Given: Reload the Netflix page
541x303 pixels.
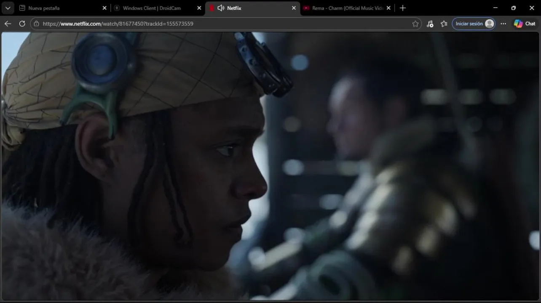Looking at the screenshot, I should (x=22, y=24).
